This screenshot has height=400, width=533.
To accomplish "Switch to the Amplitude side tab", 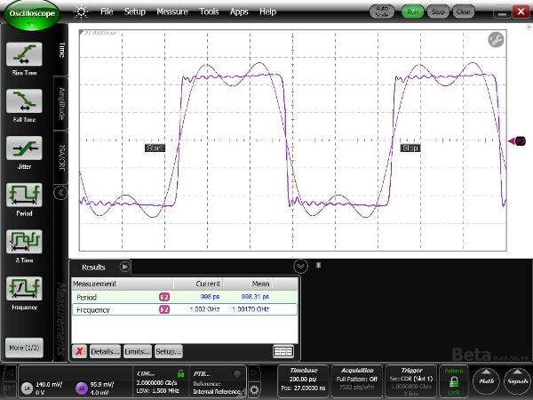I will (62, 104).
